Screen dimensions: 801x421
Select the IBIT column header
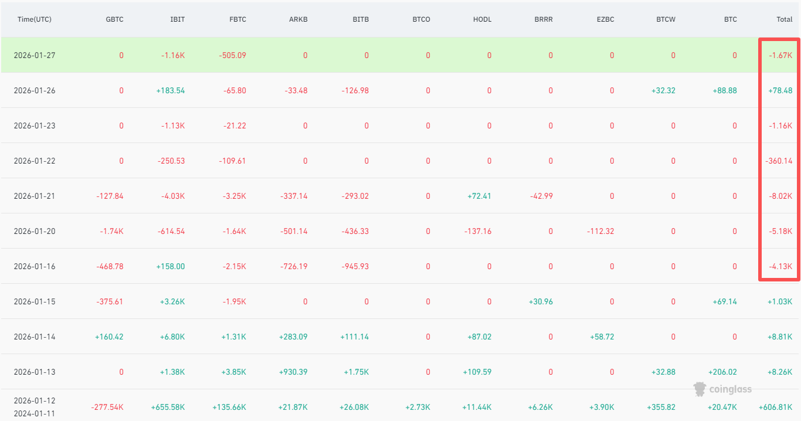177,19
